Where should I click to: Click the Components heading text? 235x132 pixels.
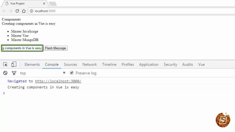click(11, 19)
